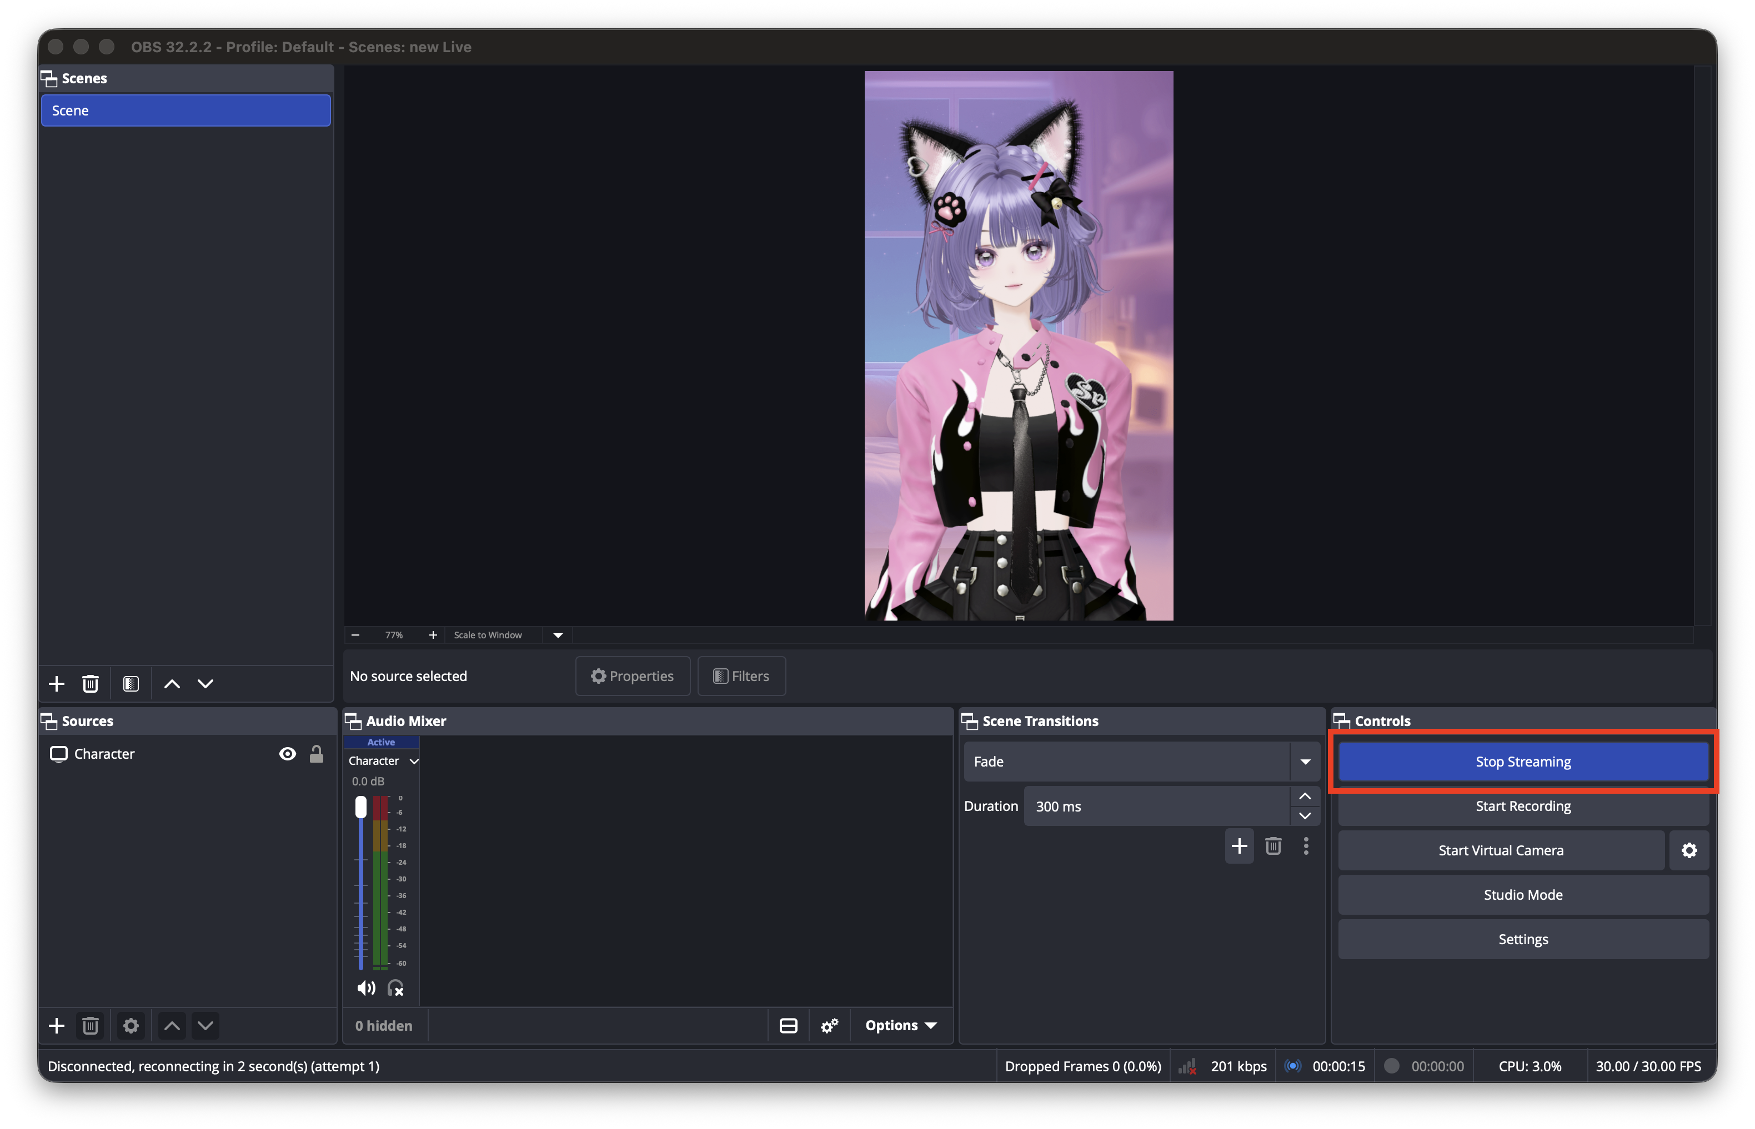Click the 201 kbps bitrate readout

(x=1238, y=1067)
